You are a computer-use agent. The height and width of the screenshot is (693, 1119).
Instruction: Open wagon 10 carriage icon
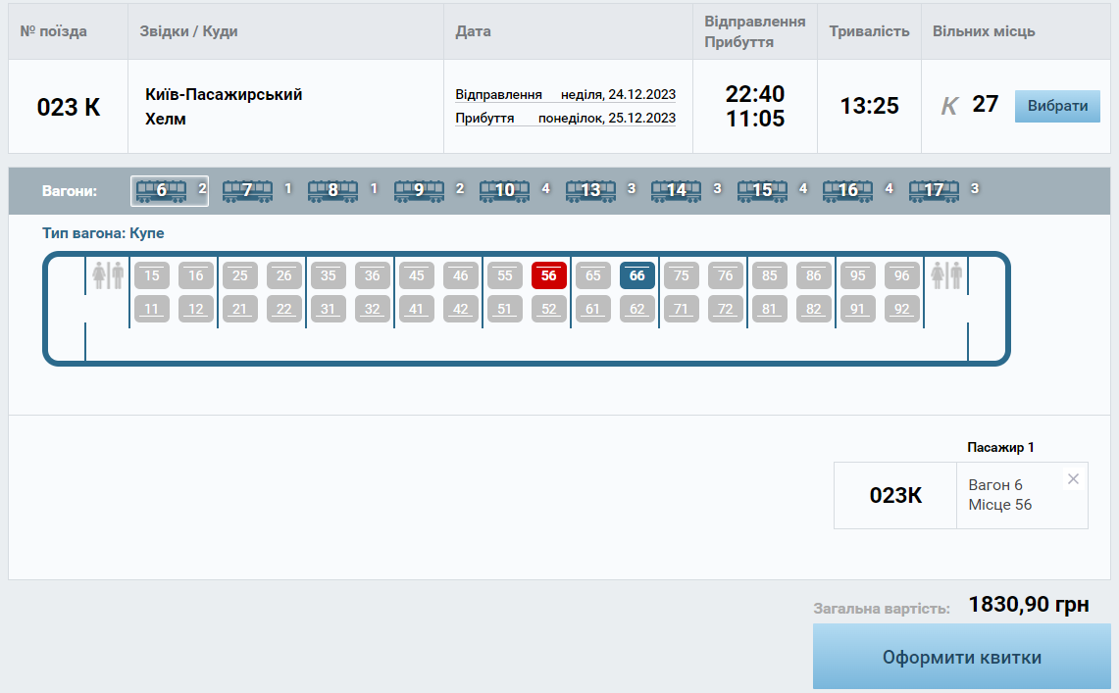click(504, 190)
